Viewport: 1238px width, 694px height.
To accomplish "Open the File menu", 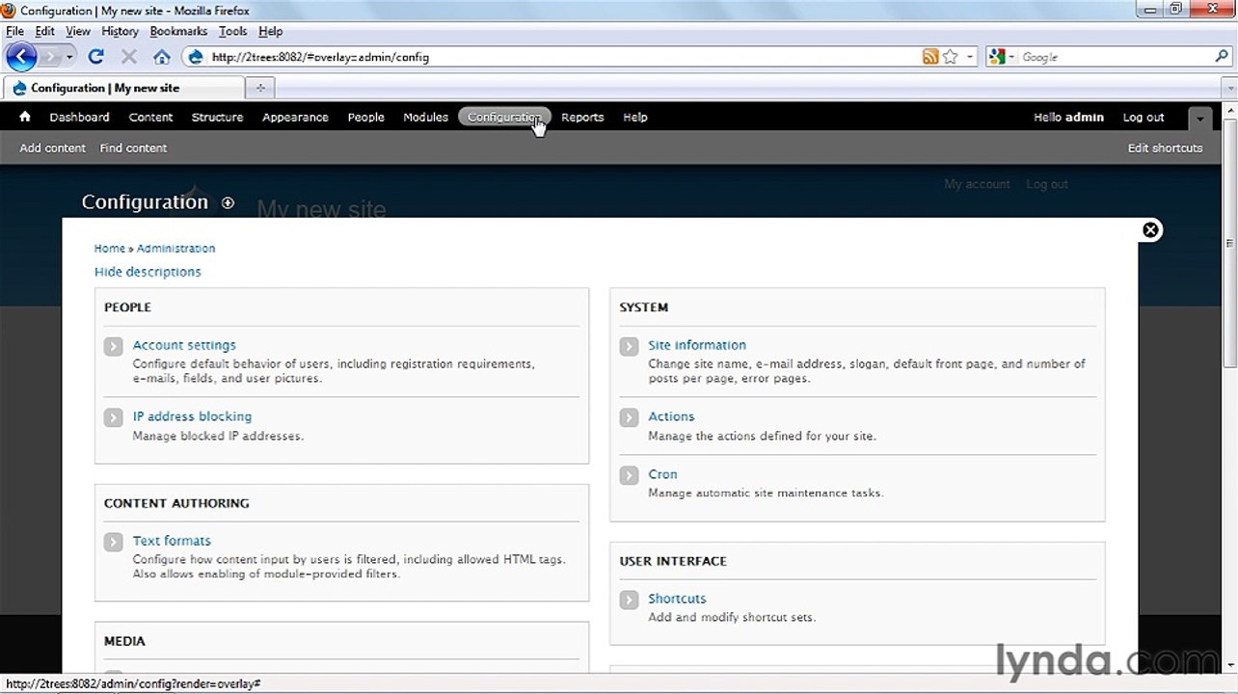I will [14, 31].
